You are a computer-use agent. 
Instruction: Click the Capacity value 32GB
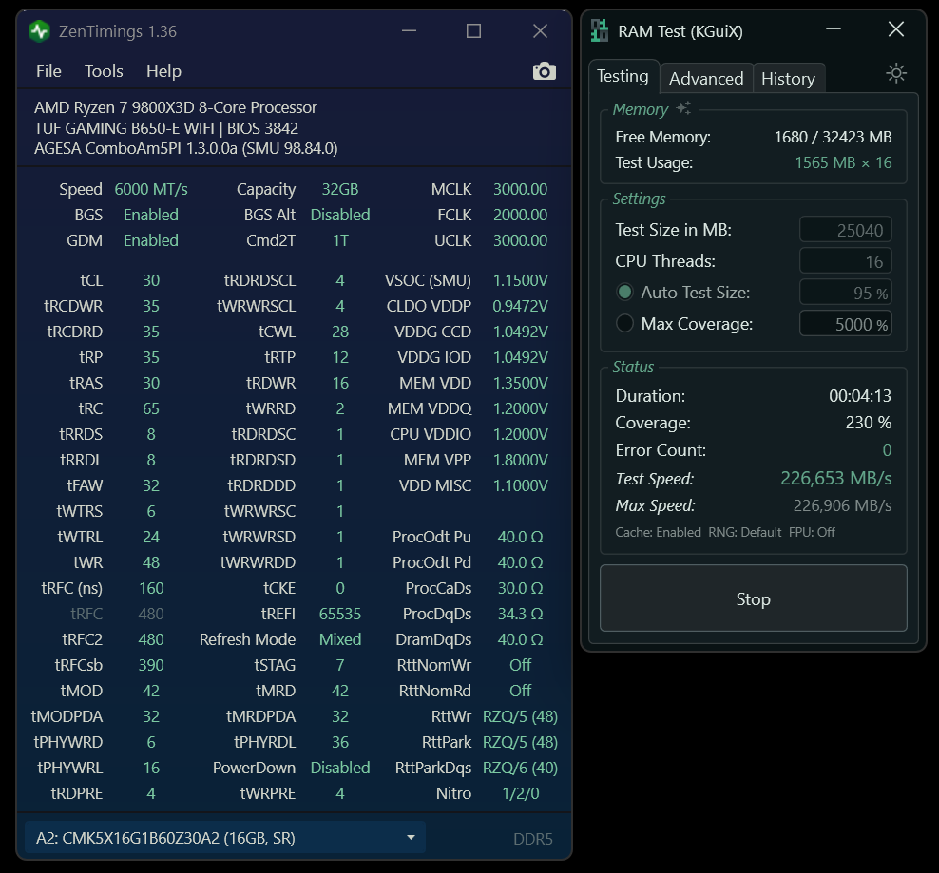340,189
